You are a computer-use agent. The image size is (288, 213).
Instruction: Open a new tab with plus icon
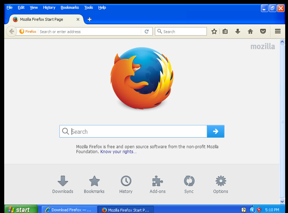tap(90, 19)
